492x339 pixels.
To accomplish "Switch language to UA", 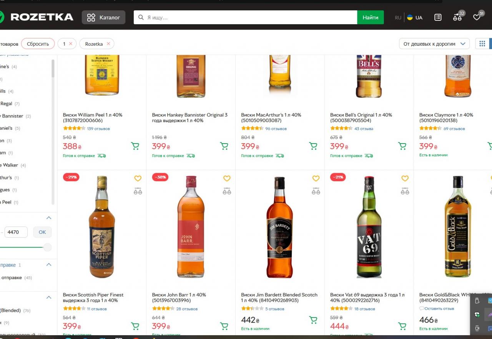I will pyautogui.click(x=415, y=18).
